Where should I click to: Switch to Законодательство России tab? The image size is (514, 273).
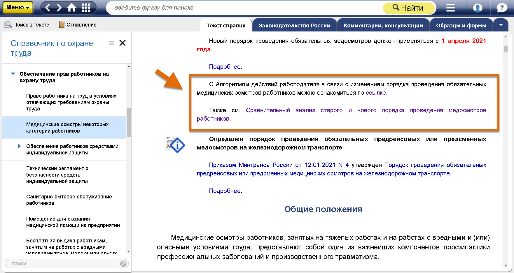point(294,26)
